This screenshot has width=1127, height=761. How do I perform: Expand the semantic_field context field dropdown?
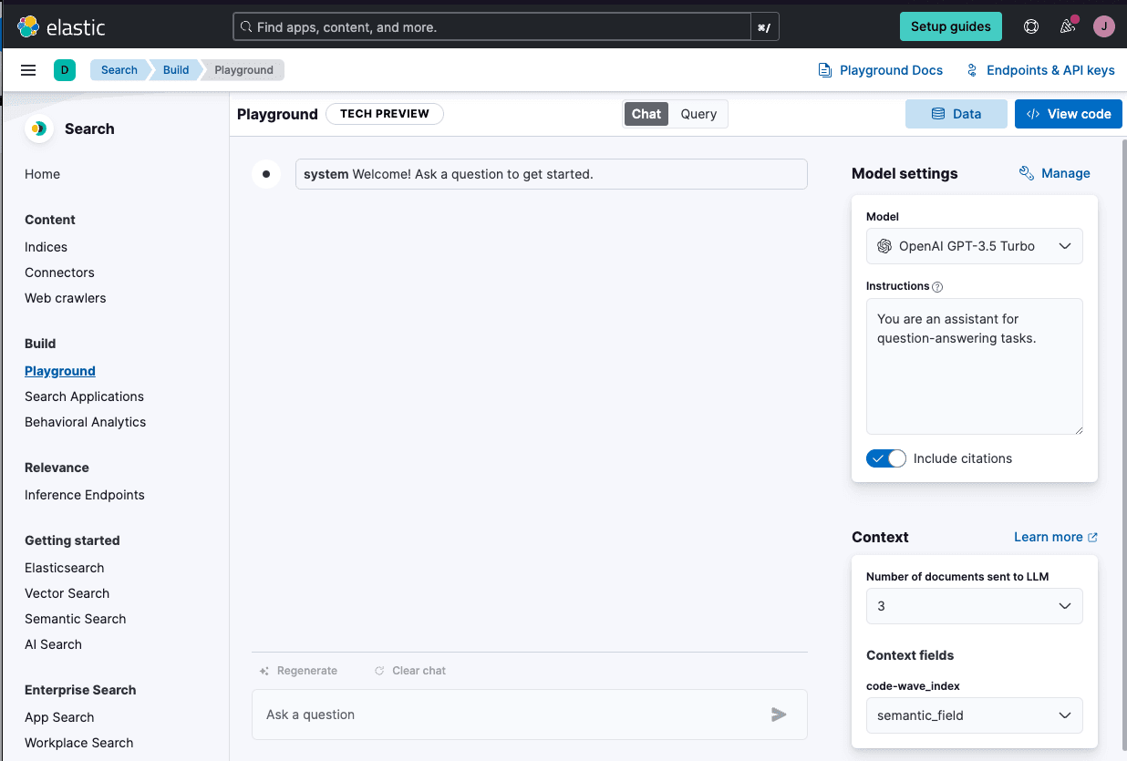[x=974, y=715]
